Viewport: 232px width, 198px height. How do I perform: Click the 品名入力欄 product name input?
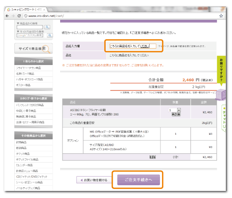[x=133, y=46]
